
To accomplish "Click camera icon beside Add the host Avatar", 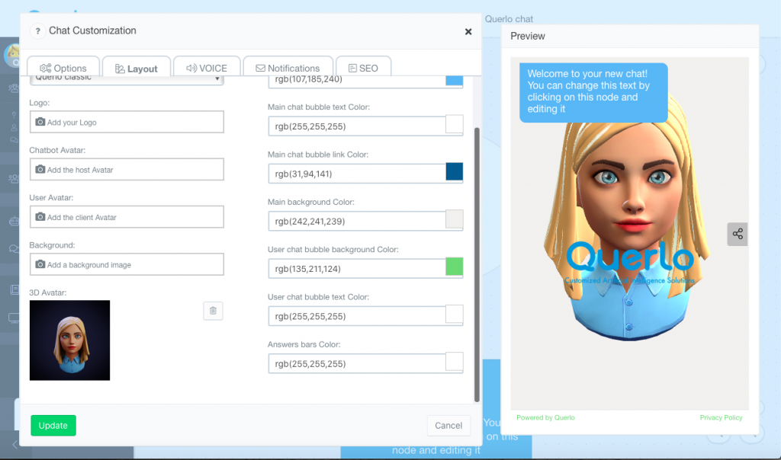I will pyautogui.click(x=40, y=169).
